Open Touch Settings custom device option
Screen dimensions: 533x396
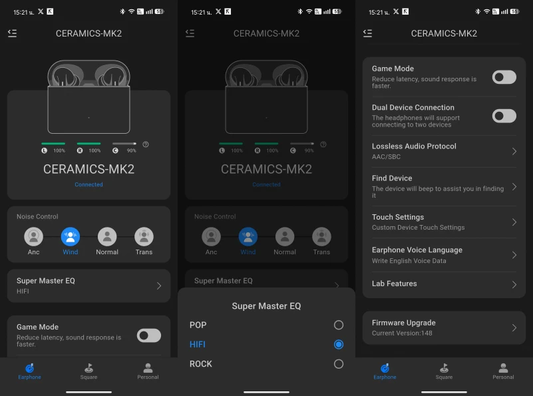[443, 222]
